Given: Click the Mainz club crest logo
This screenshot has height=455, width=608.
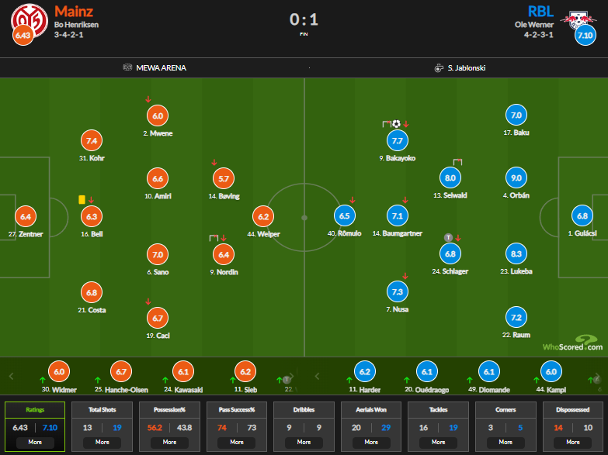Looking at the screenshot, I should coord(29,21).
